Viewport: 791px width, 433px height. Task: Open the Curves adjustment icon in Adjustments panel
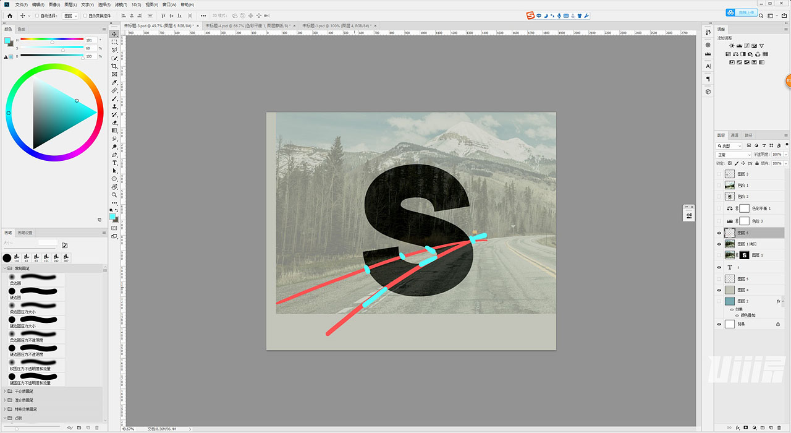coord(747,46)
